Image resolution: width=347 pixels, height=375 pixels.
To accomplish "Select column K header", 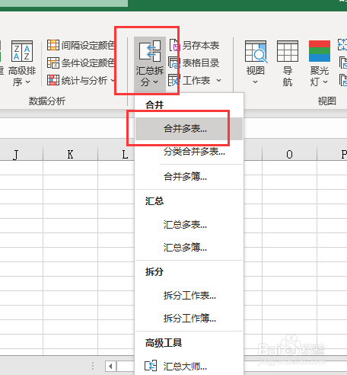I will [x=71, y=155].
